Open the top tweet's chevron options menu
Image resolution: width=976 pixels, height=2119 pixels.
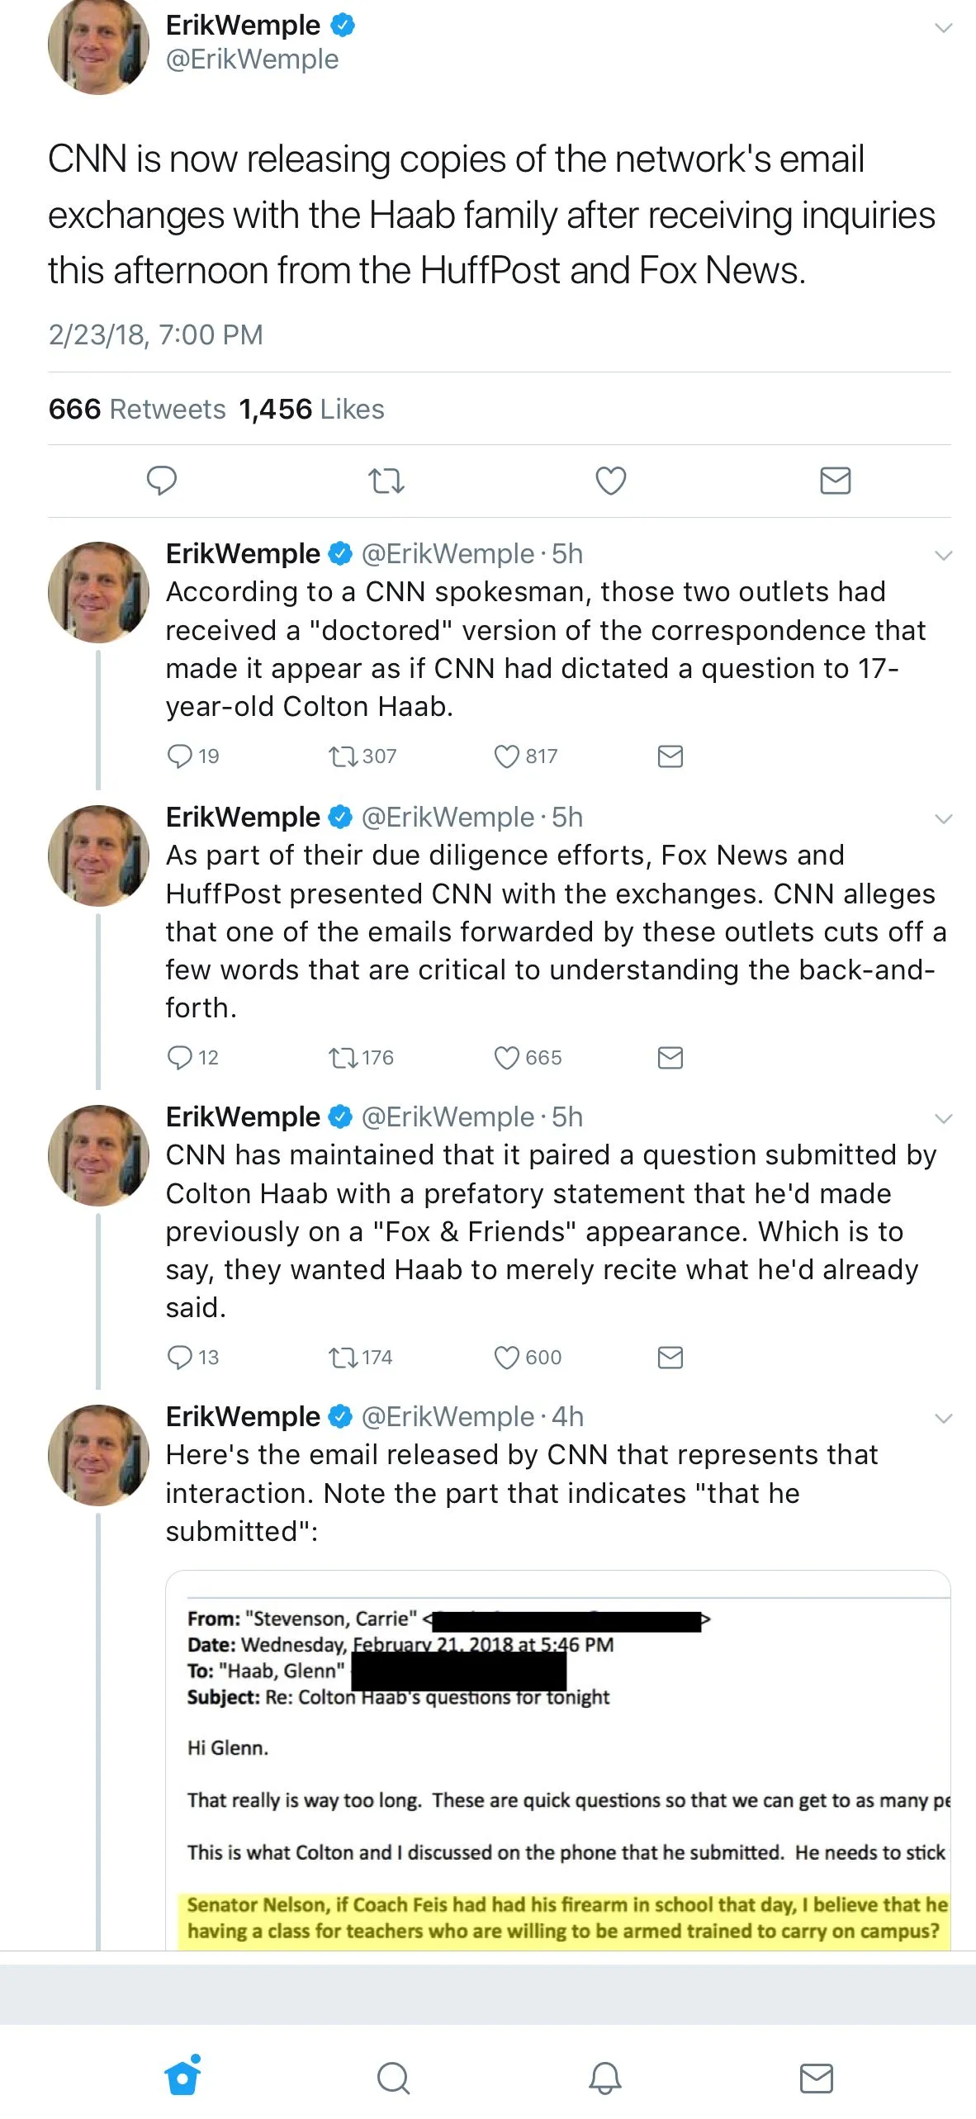tap(943, 28)
